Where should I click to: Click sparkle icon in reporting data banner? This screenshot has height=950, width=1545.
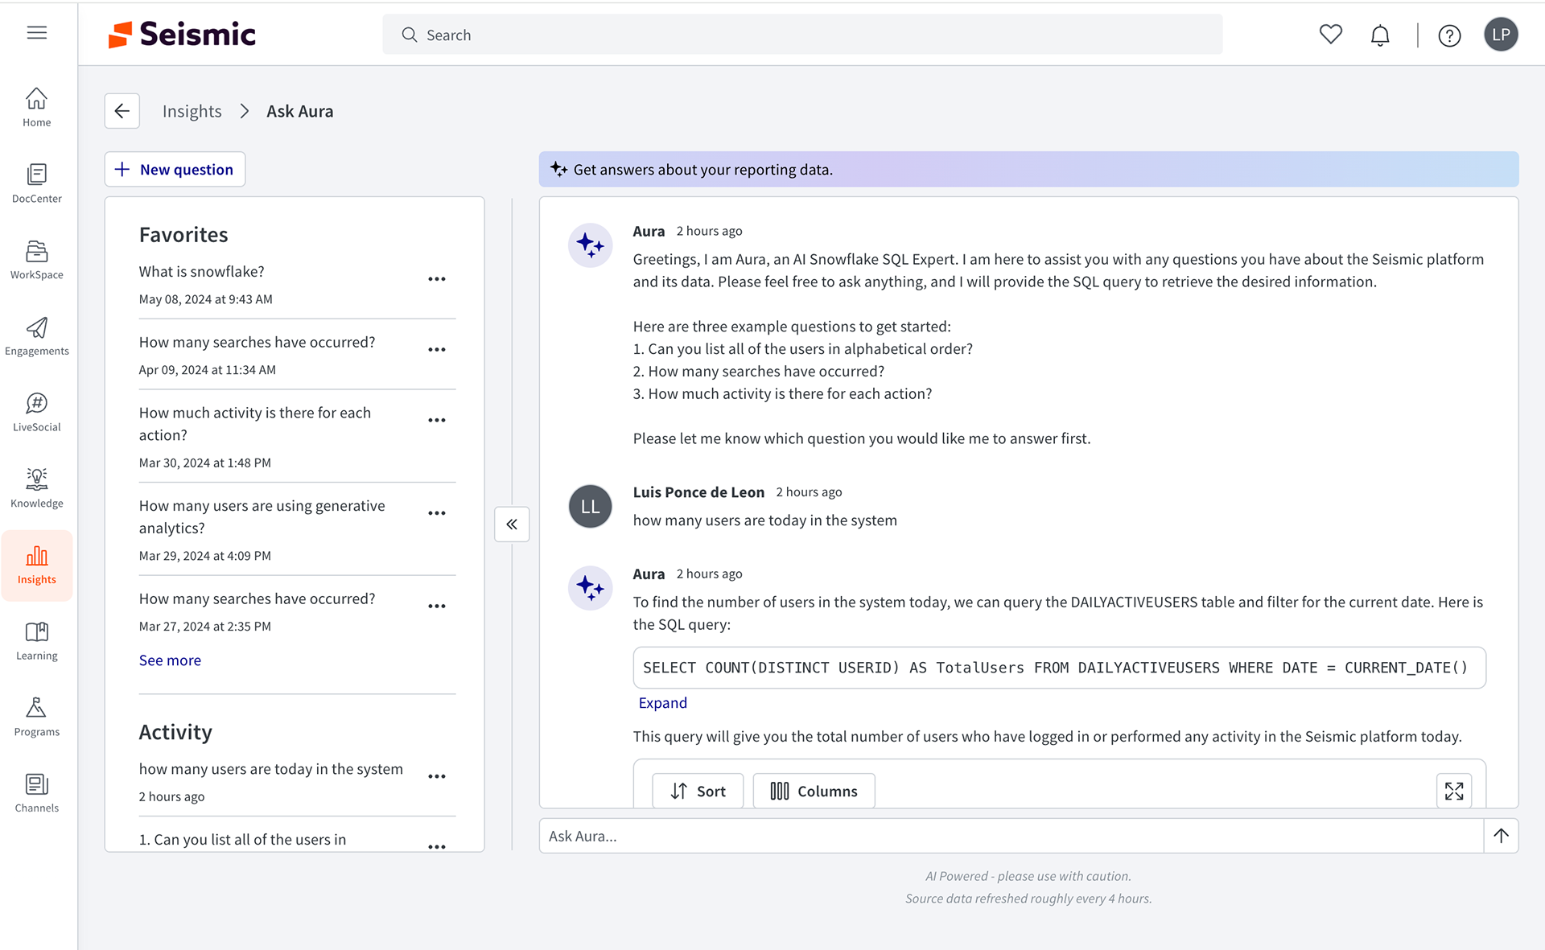(x=558, y=169)
